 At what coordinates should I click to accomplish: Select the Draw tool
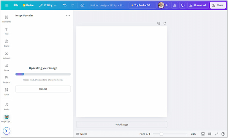click(6, 67)
